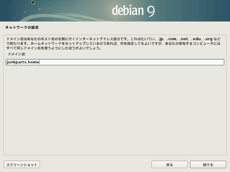Screen dimensions: 230x172
Task: Focus the domain name input field
Action: tap(115, 62)
